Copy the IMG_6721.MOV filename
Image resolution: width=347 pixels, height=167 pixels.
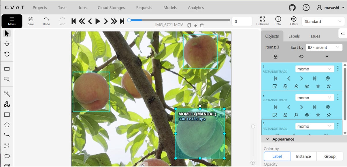(189, 25)
